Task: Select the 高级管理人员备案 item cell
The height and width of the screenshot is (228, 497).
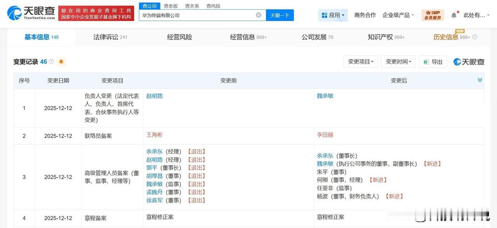Action: point(112,177)
